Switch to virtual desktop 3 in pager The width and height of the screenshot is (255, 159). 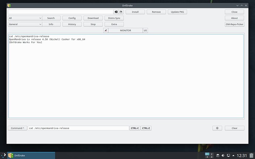pos(207,157)
